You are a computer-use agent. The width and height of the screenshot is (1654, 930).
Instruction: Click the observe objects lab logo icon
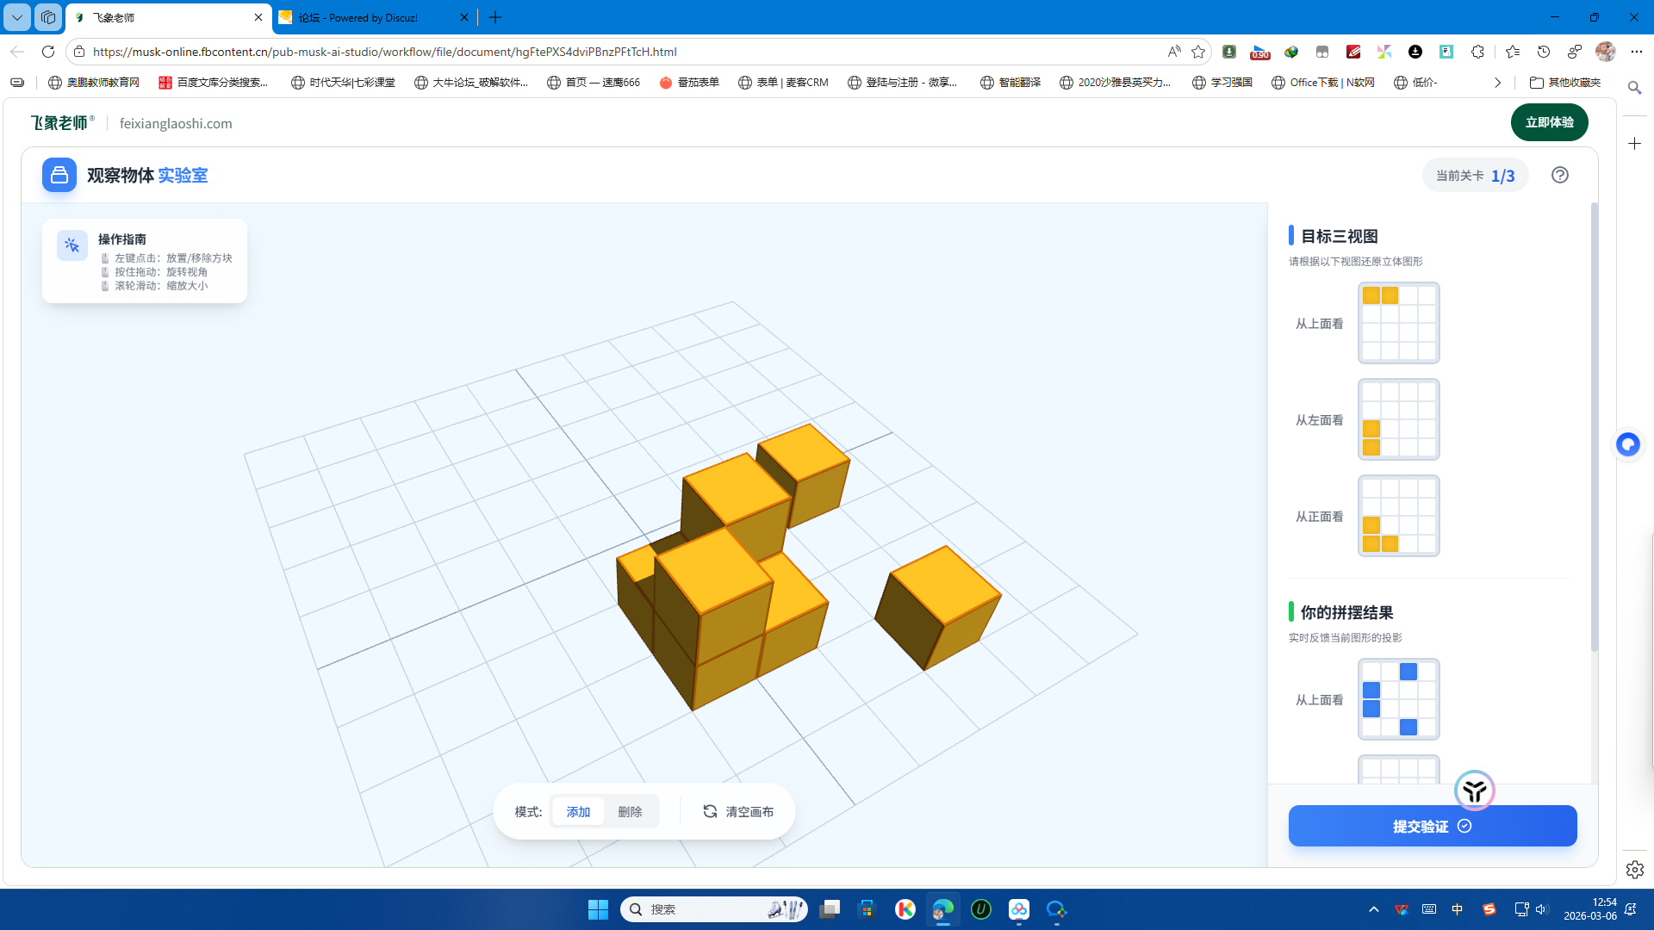click(x=59, y=175)
